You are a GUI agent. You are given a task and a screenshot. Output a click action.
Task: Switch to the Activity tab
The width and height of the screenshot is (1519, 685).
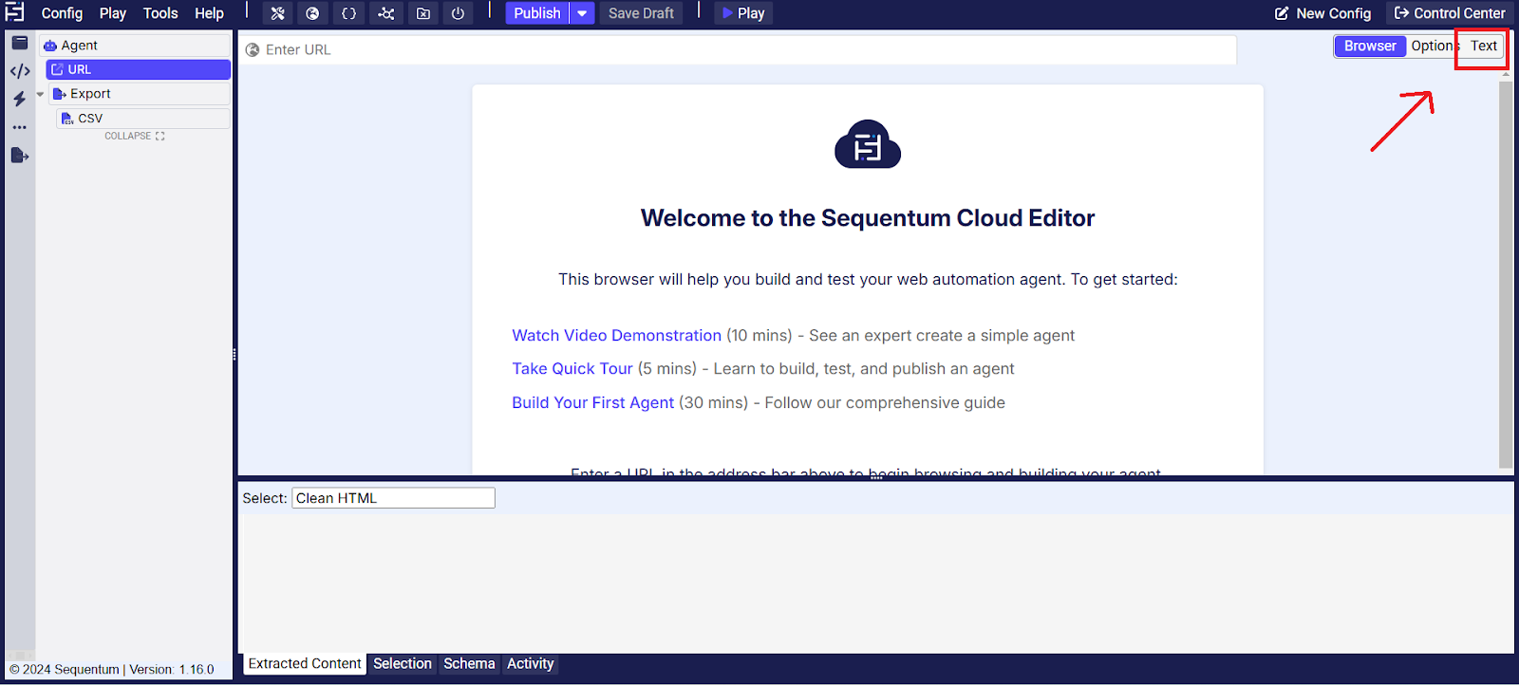(530, 664)
